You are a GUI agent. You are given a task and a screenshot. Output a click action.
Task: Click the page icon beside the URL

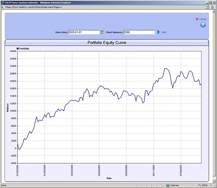tap(2, 7)
